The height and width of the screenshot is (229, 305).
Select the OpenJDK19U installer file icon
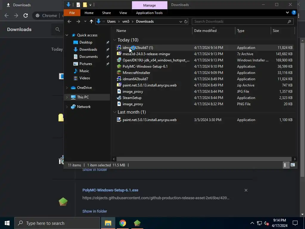(119, 60)
